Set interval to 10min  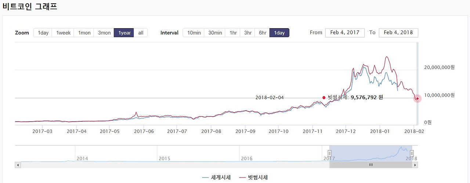[194, 33]
